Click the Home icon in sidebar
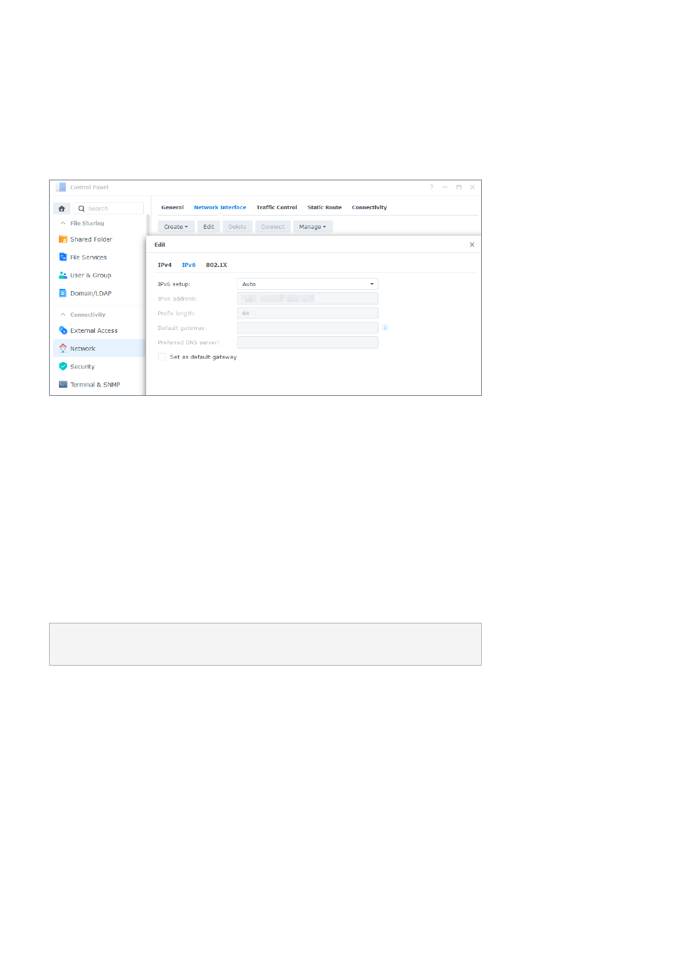Viewport: 688px width, 973px height. click(62, 209)
